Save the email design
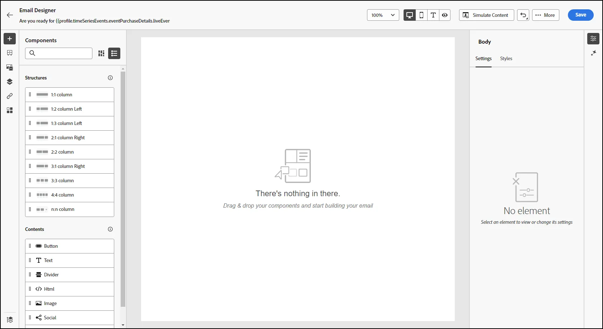603x329 pixels. (581, 15)
